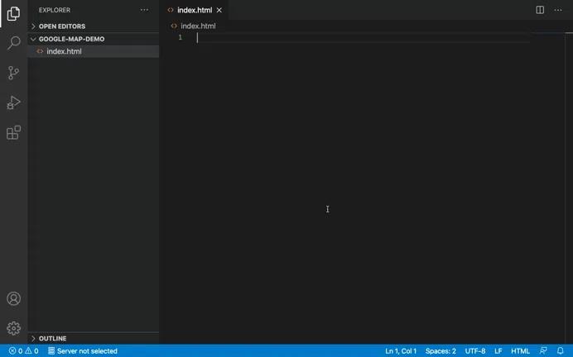
Task: Open the Manage gear menu
Action: click(13, 328)
